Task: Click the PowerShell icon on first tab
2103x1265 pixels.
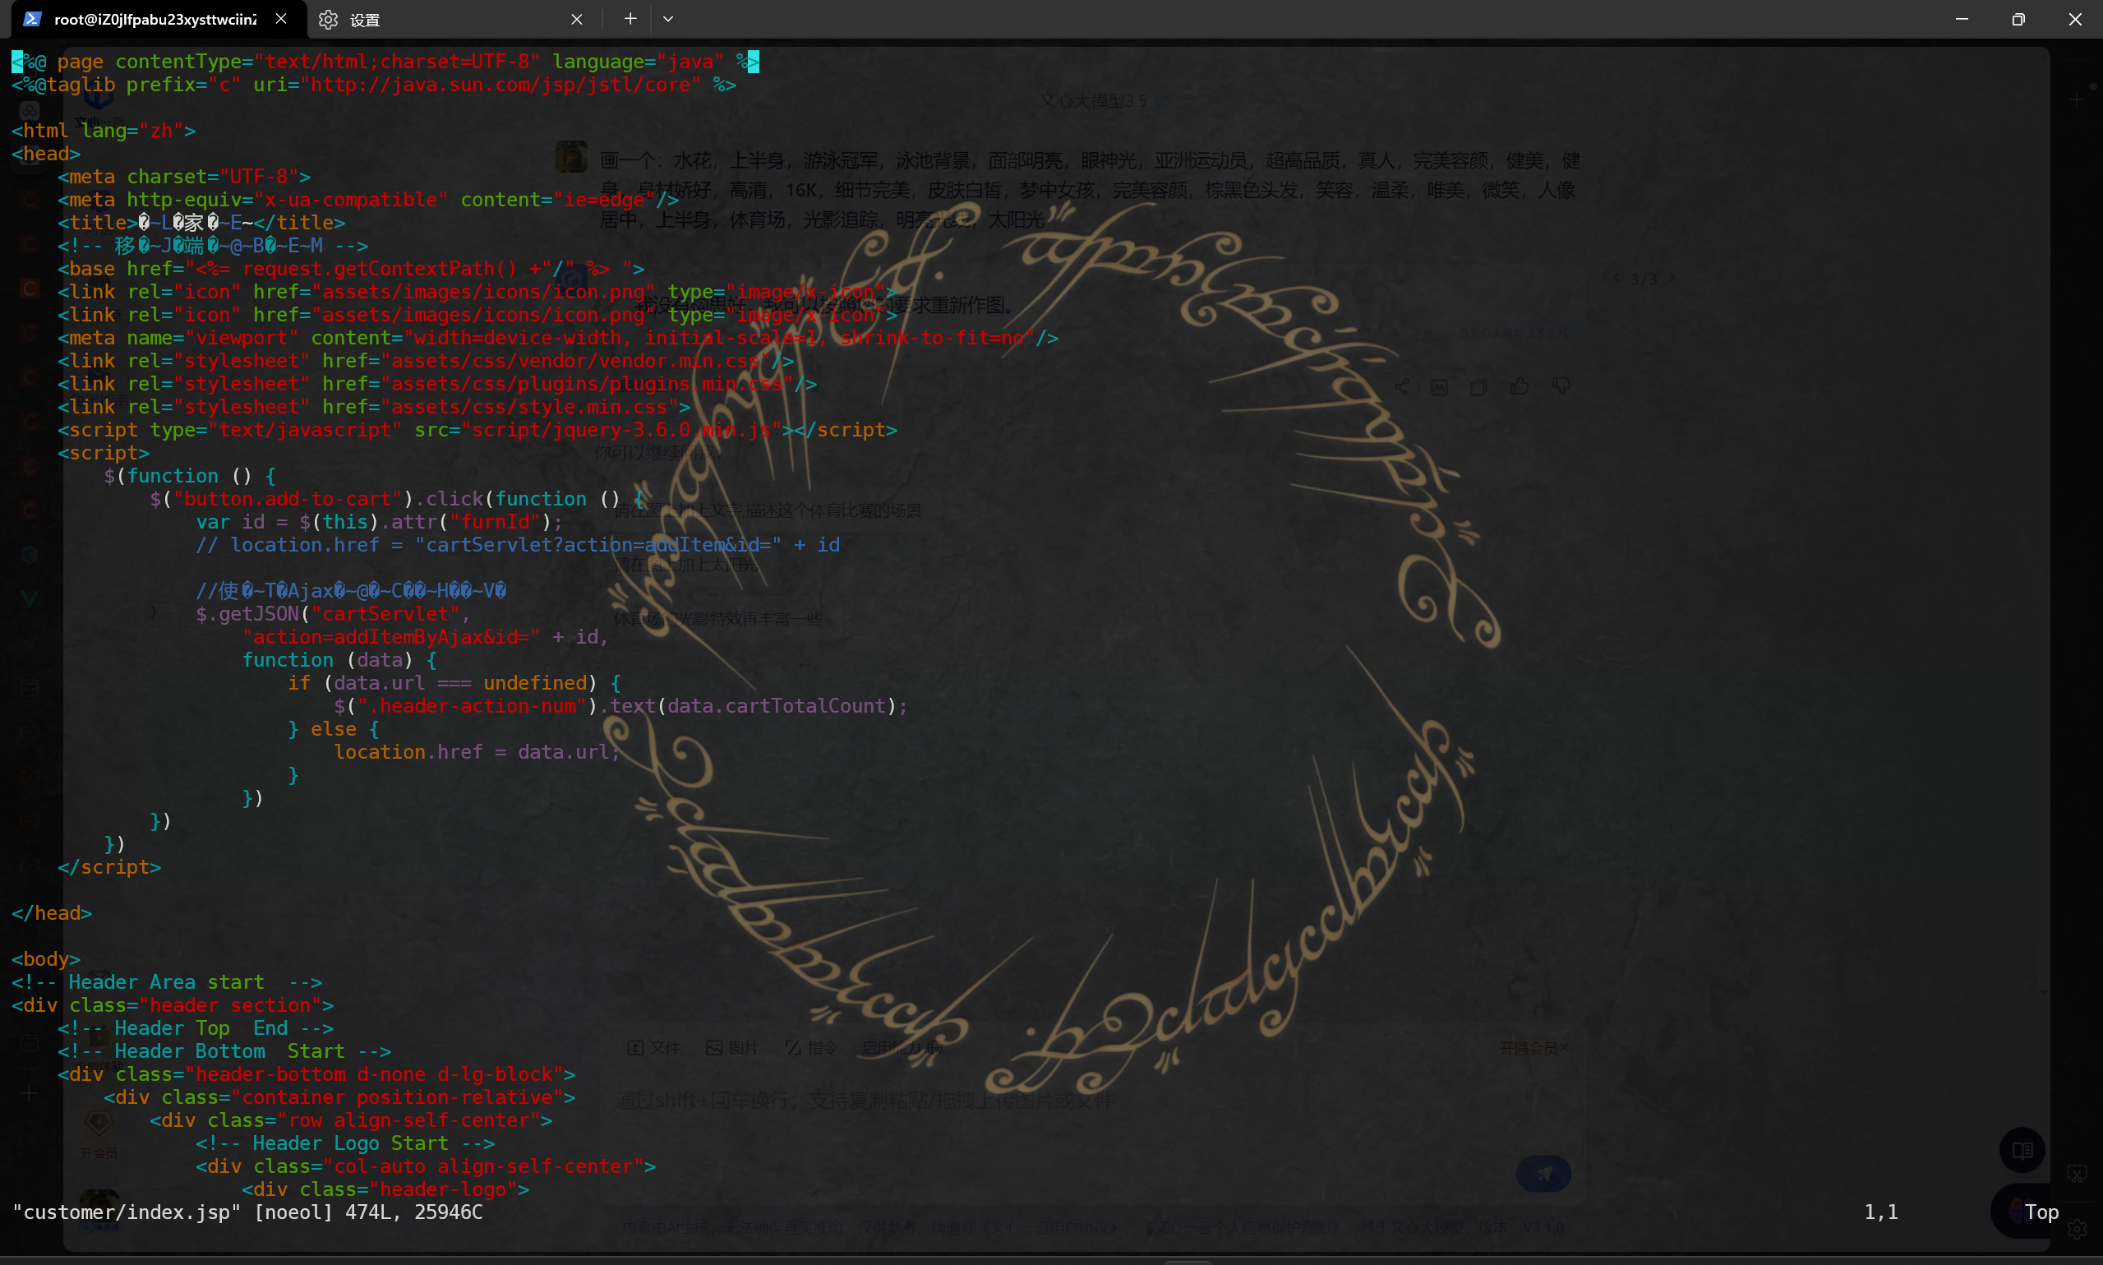Action: [32, 19]
